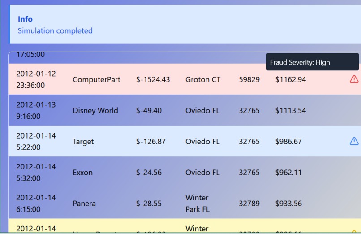Click red fraud warning icon on ComputerPart row
The image size is (361, 234).
(x=354, y=79)
